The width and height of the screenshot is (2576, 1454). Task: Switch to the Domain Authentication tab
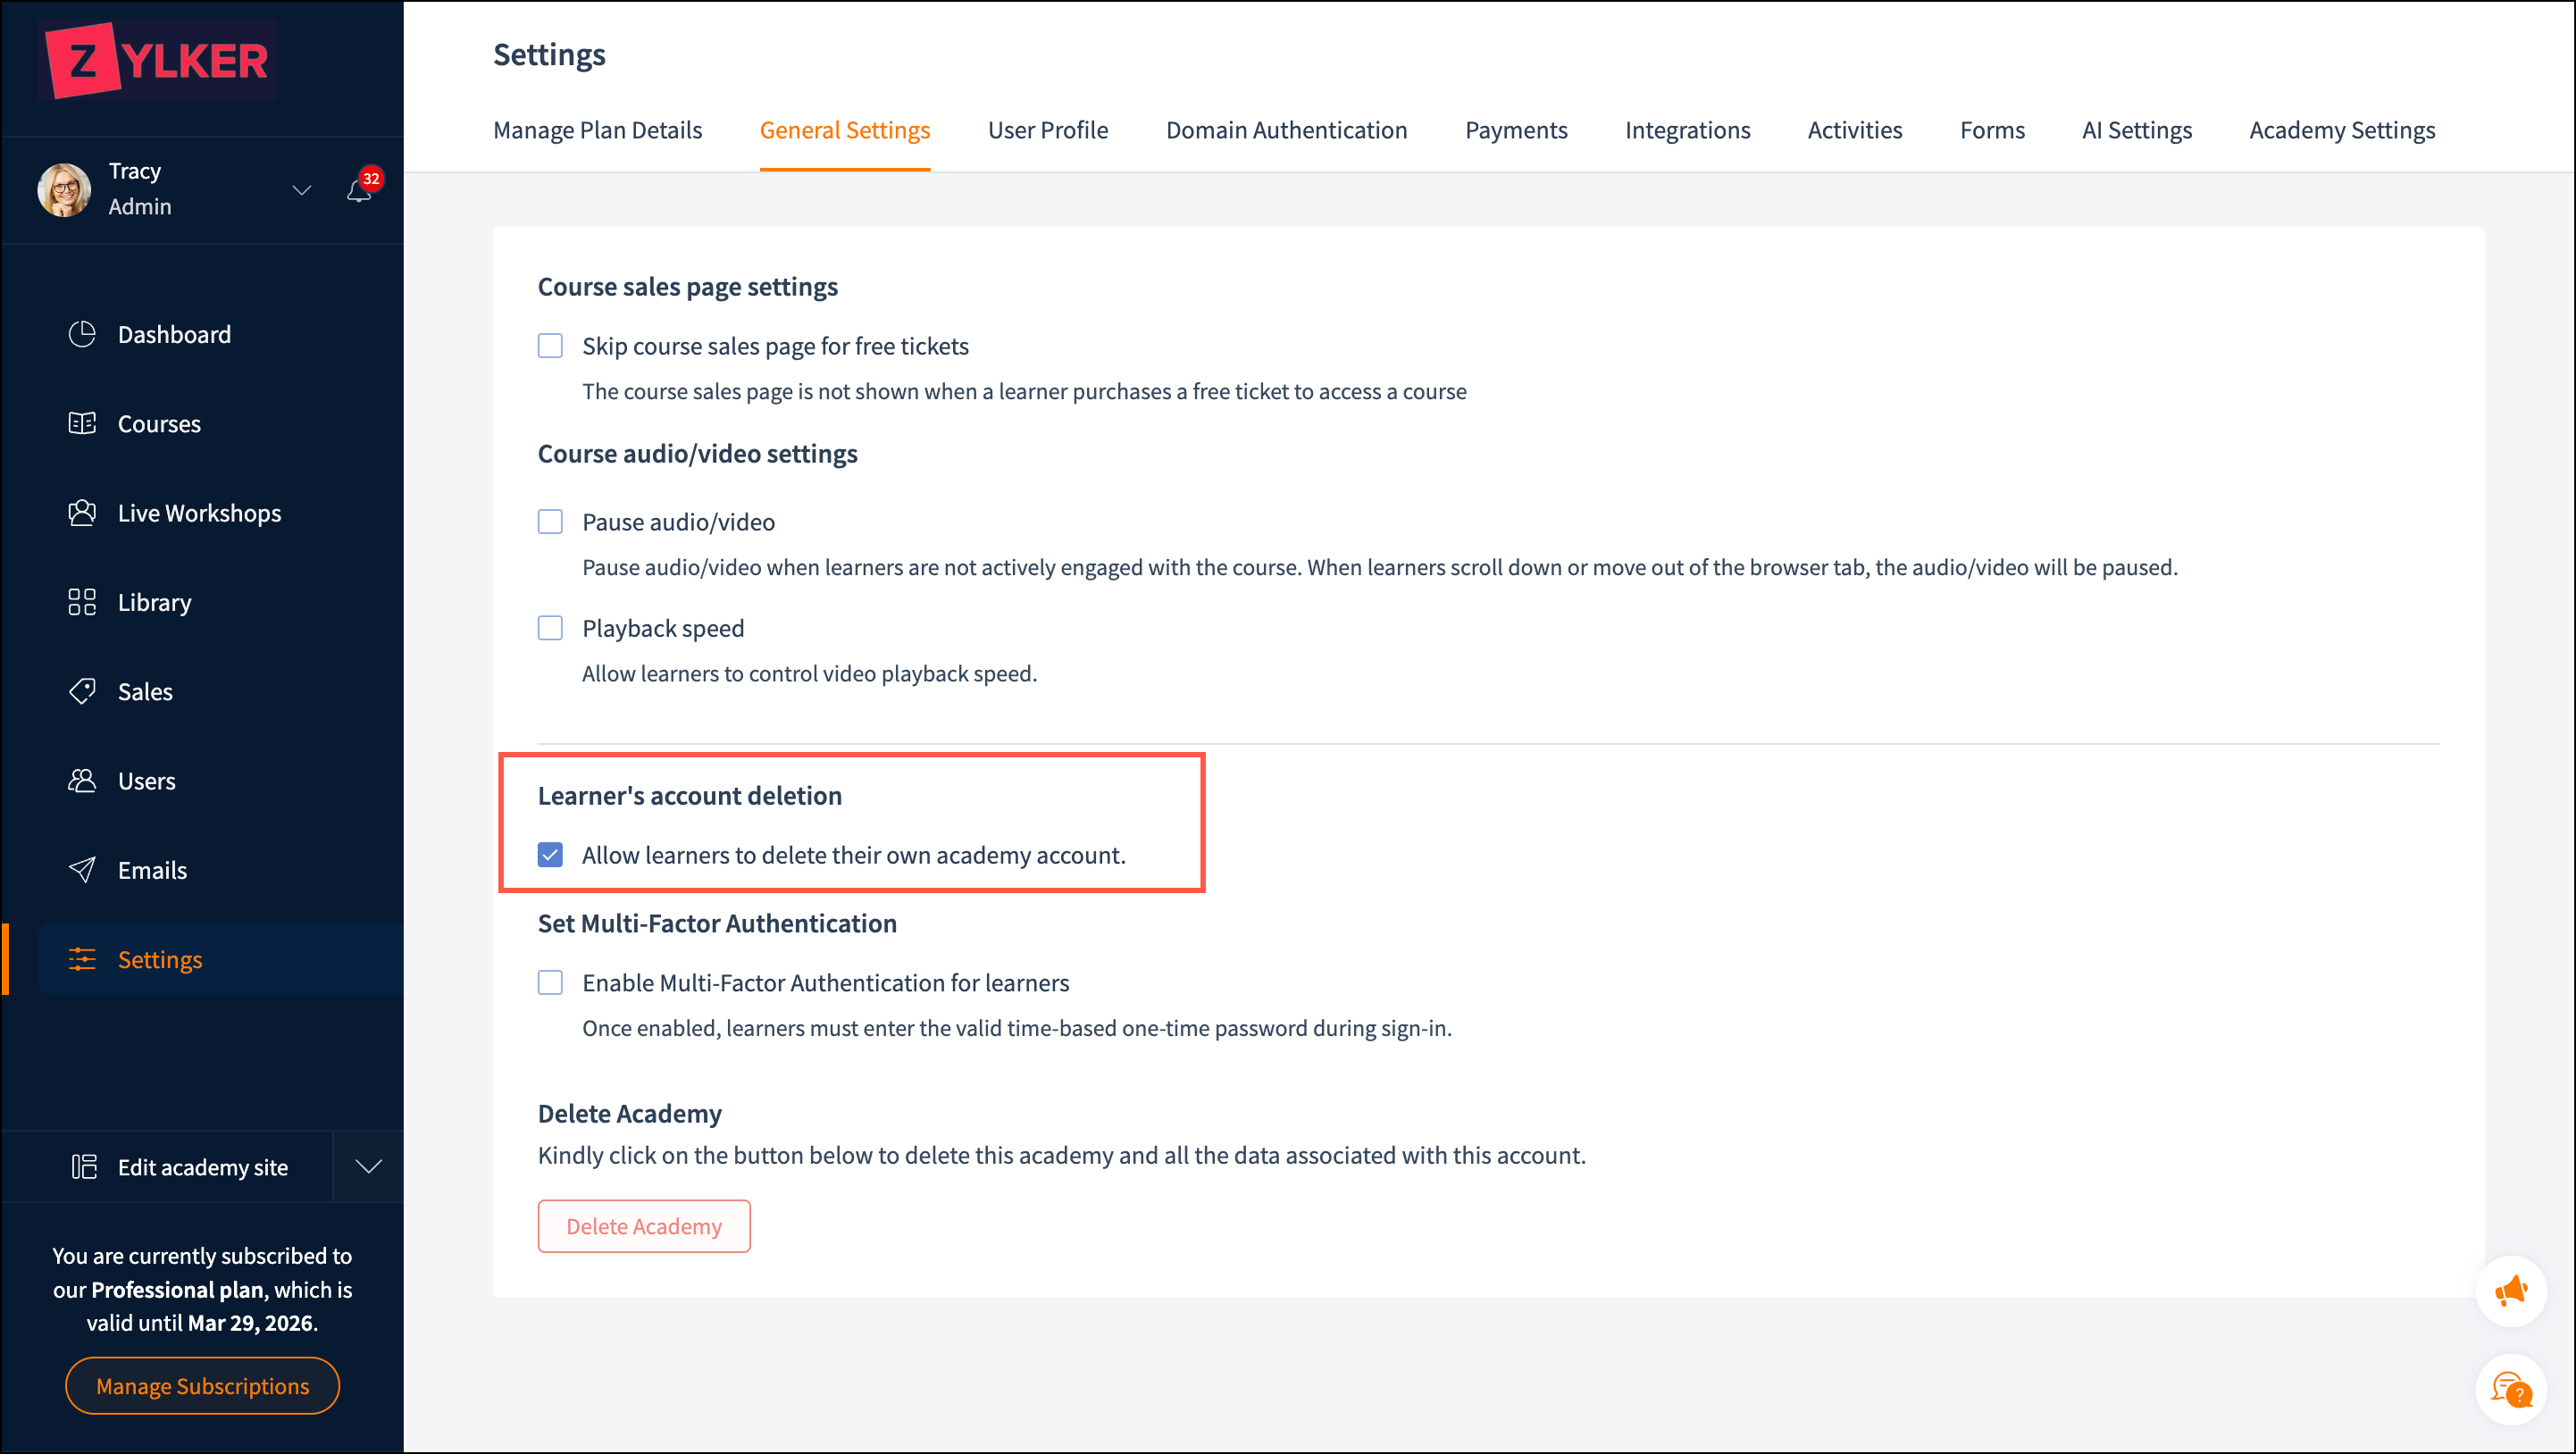click(x=1286, y=130)
